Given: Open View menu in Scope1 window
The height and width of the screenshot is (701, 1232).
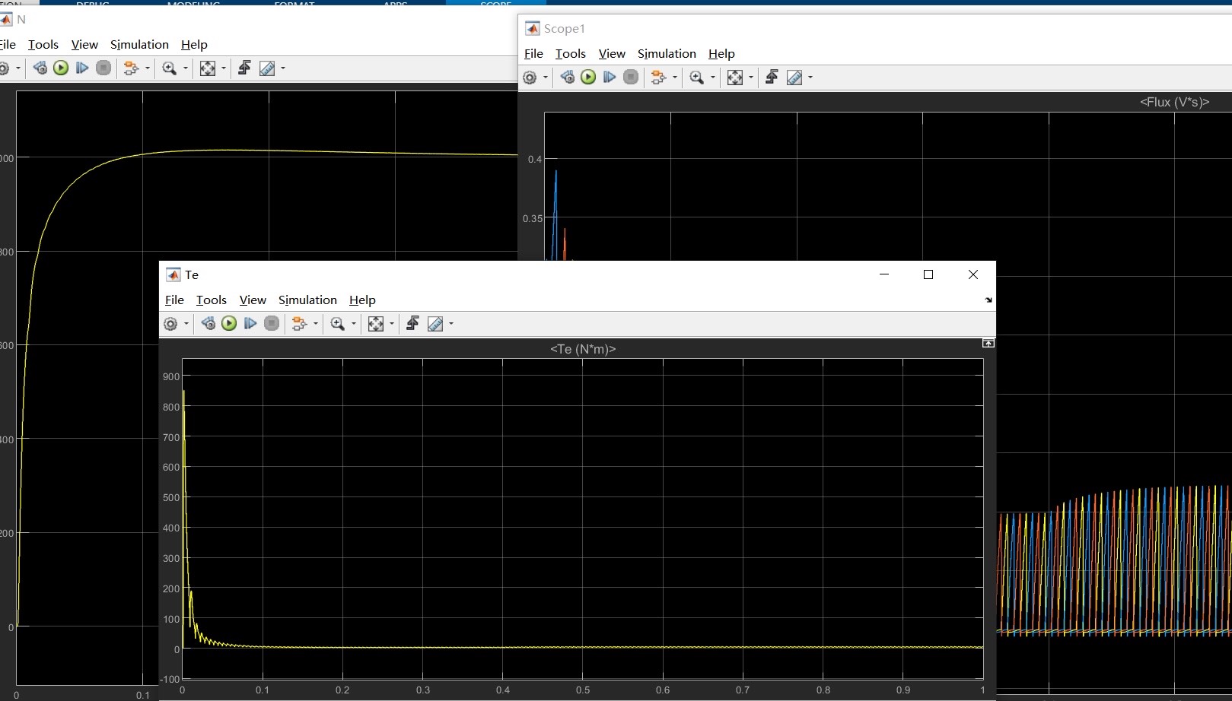Looking at the screenshot, I should coord(612,53).
